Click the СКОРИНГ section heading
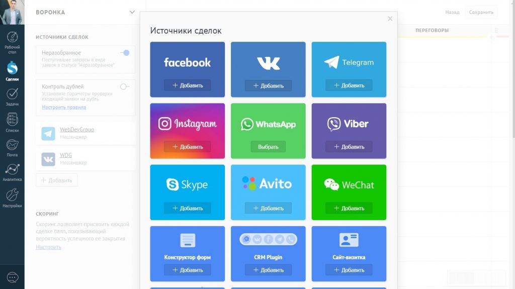This screenshot has width=515, height=289. click(x=47, y=214)
